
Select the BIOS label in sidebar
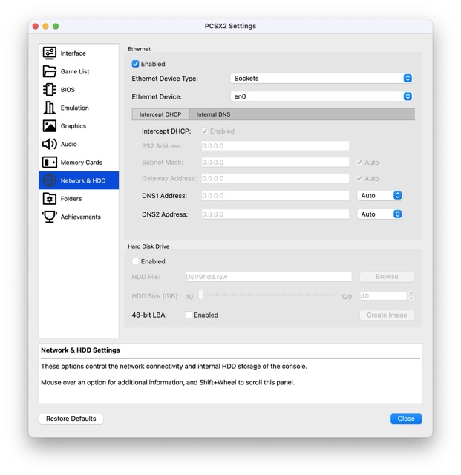click(x=68, y=90)
